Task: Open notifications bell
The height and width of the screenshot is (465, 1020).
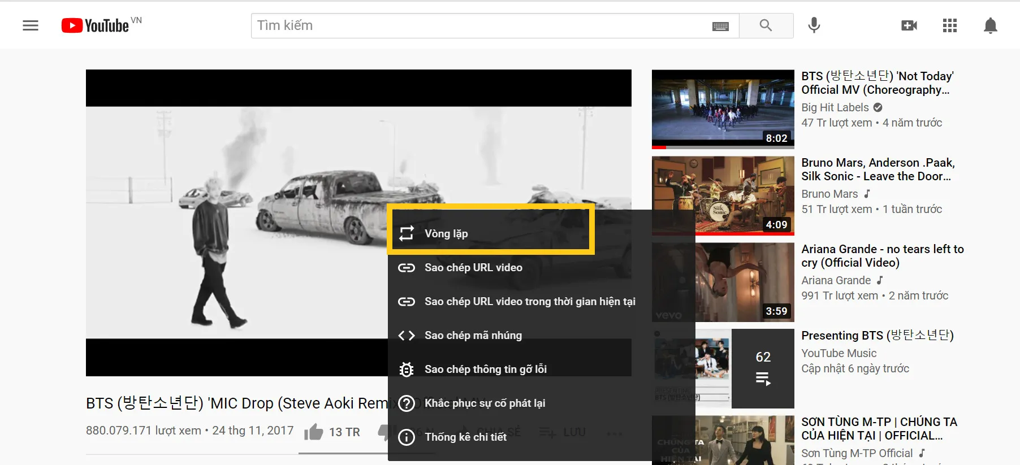Action: [991, 25]
